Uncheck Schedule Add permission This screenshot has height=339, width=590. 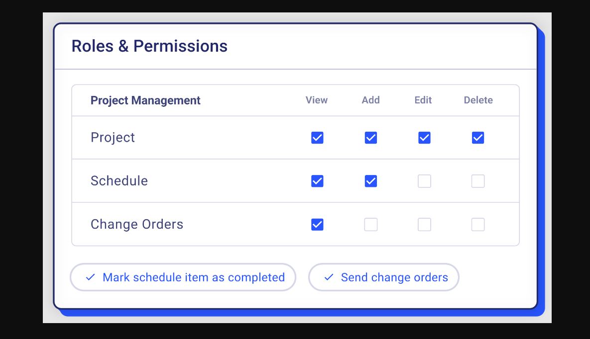pos(371,181)
